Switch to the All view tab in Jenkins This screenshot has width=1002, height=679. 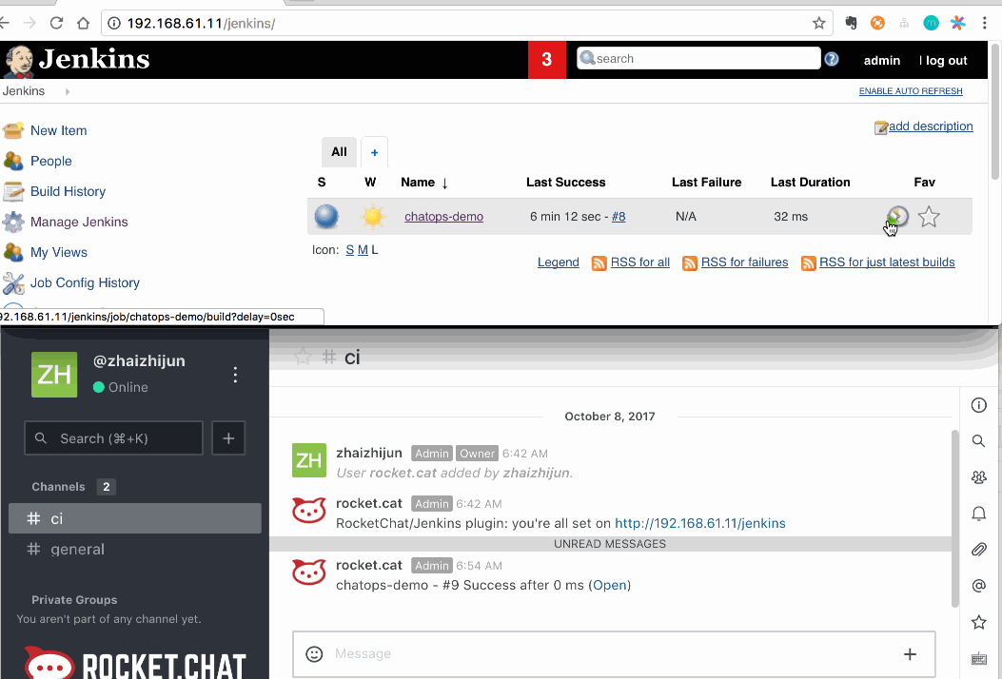(x=339, y=151)
